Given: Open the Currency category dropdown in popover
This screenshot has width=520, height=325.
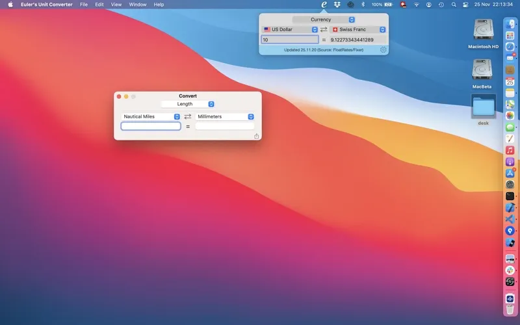Looking at the screenshot, I should [324, 19].
